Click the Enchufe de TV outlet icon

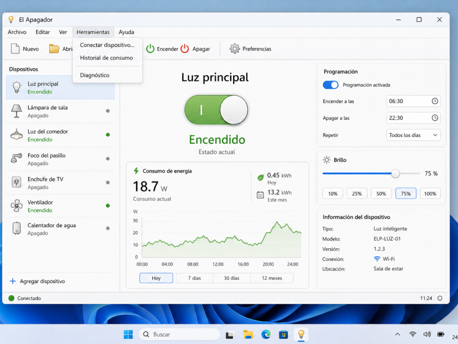17,182
